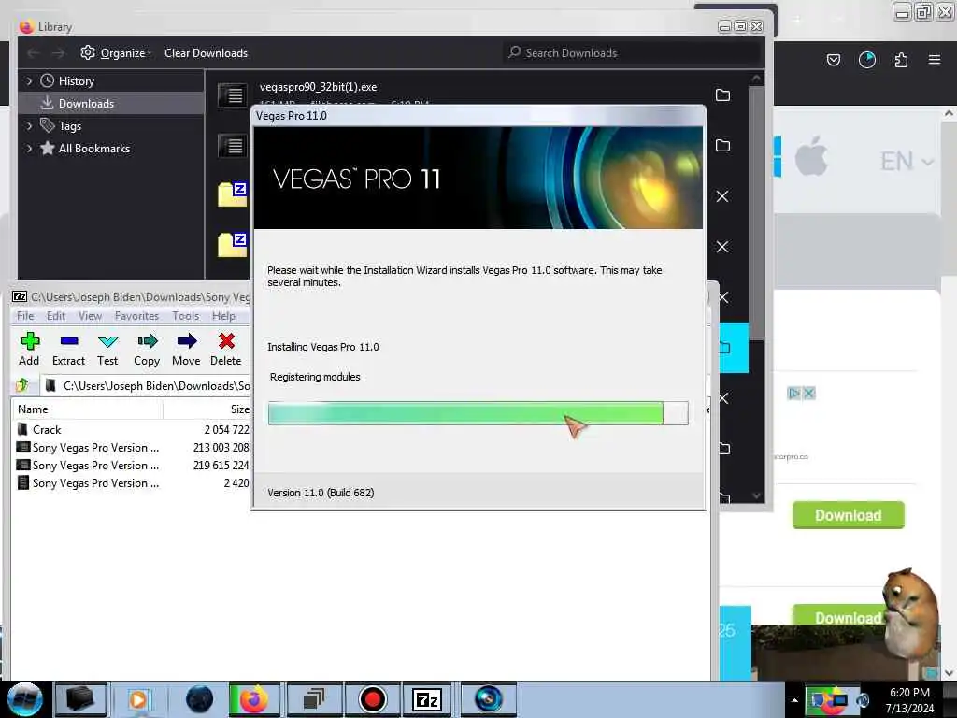957x718 pixels.
Task: Click the Size column header in 7-Zip
Action: (x=207, y=409)
